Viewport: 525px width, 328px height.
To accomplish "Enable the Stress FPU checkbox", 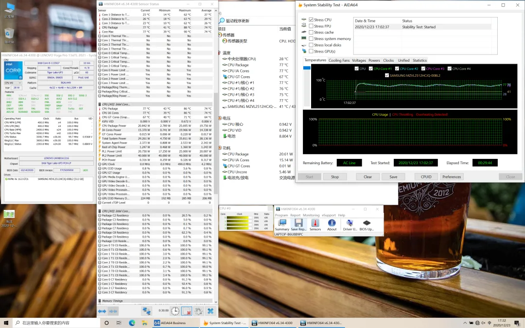I will click(311, 26).
